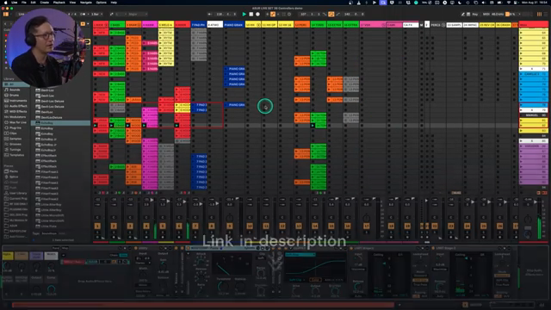Select Tunings category in browser

pyautogui.click(x=15, y=149)
